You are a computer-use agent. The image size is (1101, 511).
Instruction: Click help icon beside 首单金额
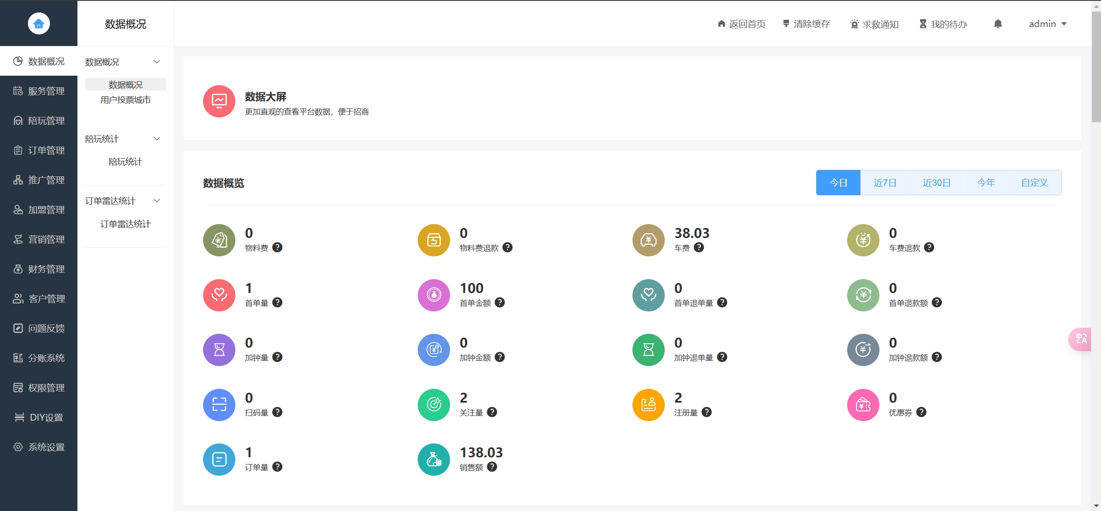pos(500,302)
